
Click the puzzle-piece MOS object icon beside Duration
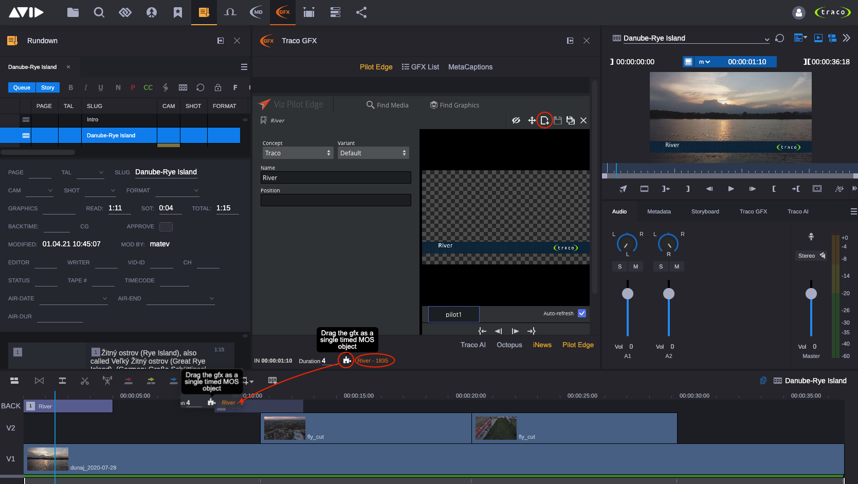pyautogui.click(x=347, y=361)
